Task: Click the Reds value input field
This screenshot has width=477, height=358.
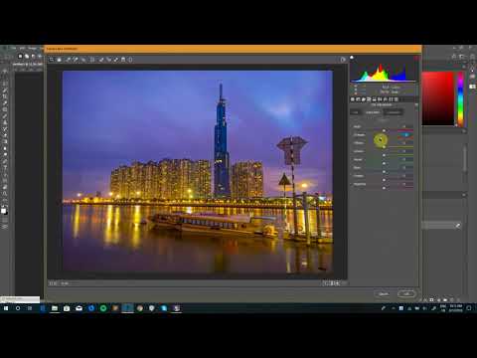Action: [404, 126]
